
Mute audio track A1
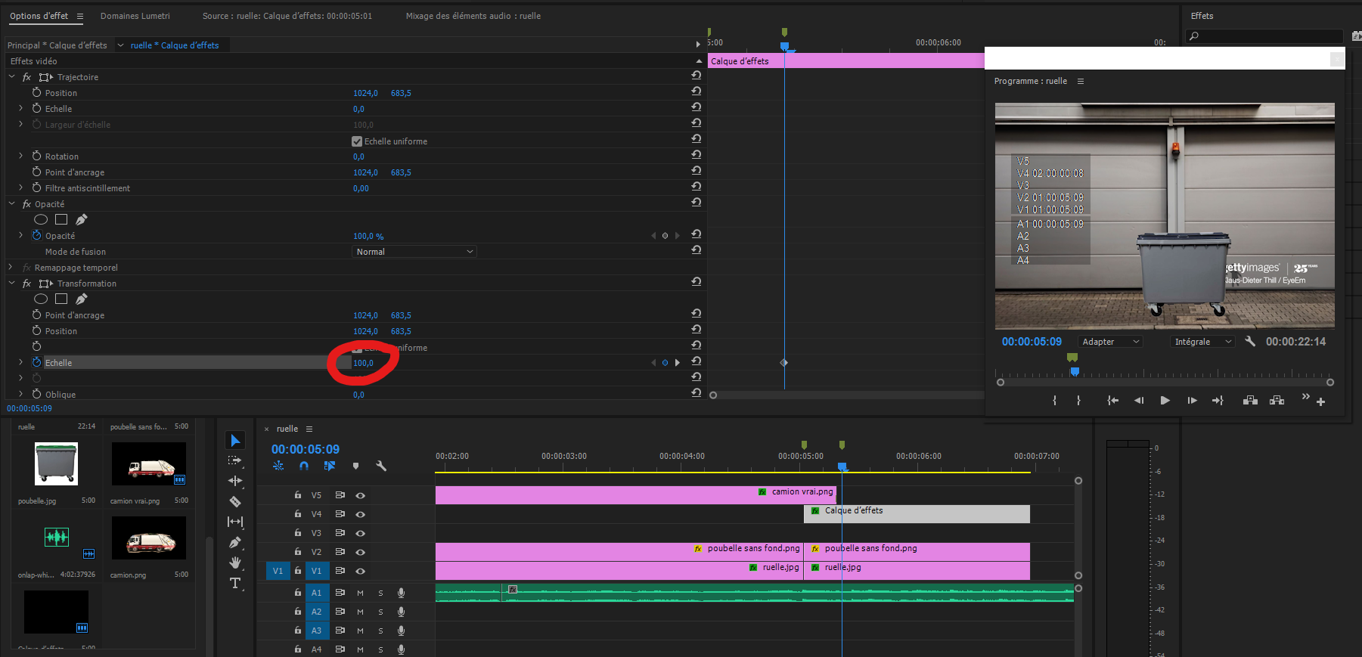click(x=361, y=593)
